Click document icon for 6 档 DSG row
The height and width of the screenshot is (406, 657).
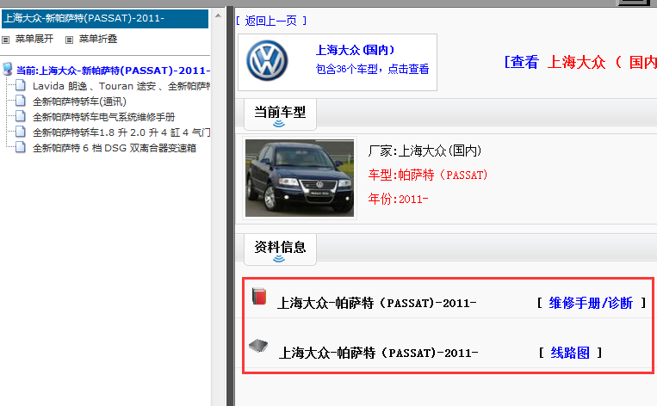click(20, 147)
